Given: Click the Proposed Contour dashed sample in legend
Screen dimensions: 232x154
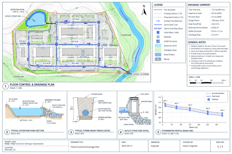Looking at the screenshot, I should (x=158, y=17).
